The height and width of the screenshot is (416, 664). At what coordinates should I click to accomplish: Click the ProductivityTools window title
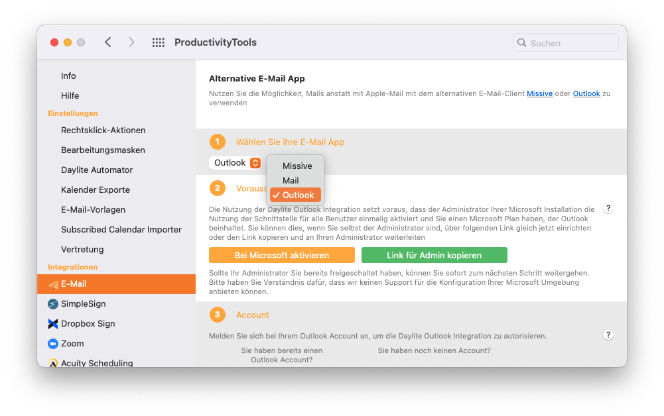tap(216, 42)
